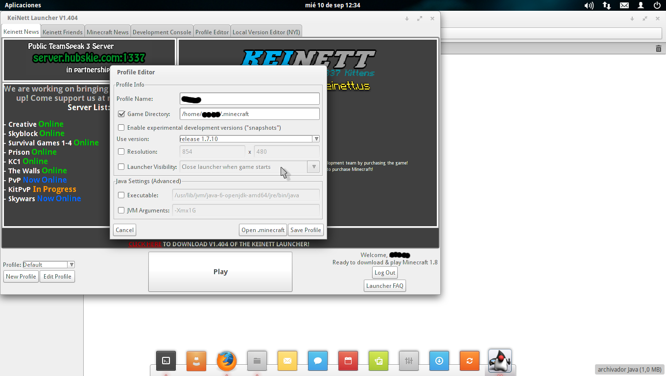
Task: Open the blue download arrow dock icon
Action: click(439, 361)
